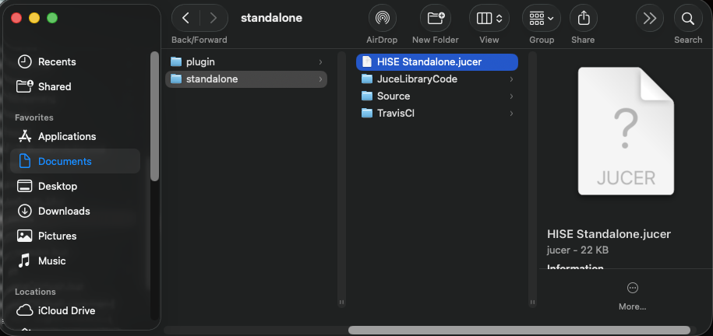The height and width of the screenshot is (336, 713).
Task: Select the standalone folder row
Action: tap(246, 79)
